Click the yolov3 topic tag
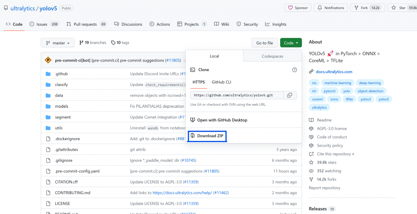The height and width of the screenshot is (214, 417). (366, 99)
